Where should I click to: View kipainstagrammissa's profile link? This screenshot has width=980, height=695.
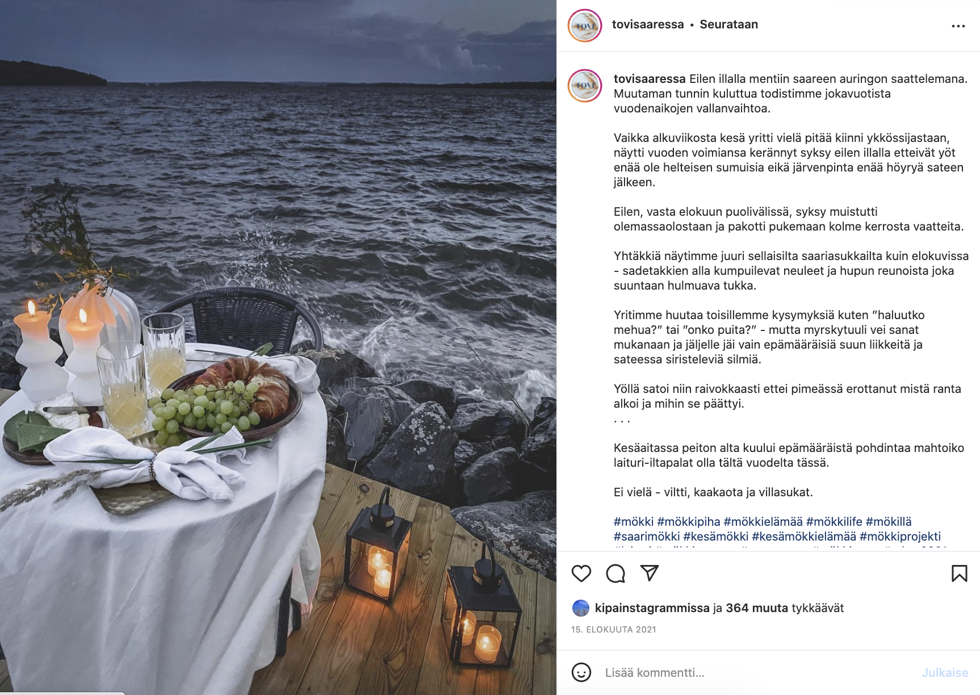(652, 608)
